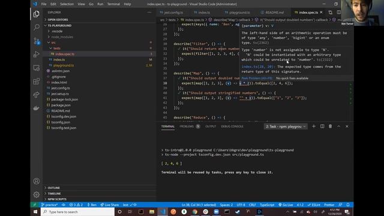Click Windows taskbar search box
384x216 pixels.
tap(77, 212)
